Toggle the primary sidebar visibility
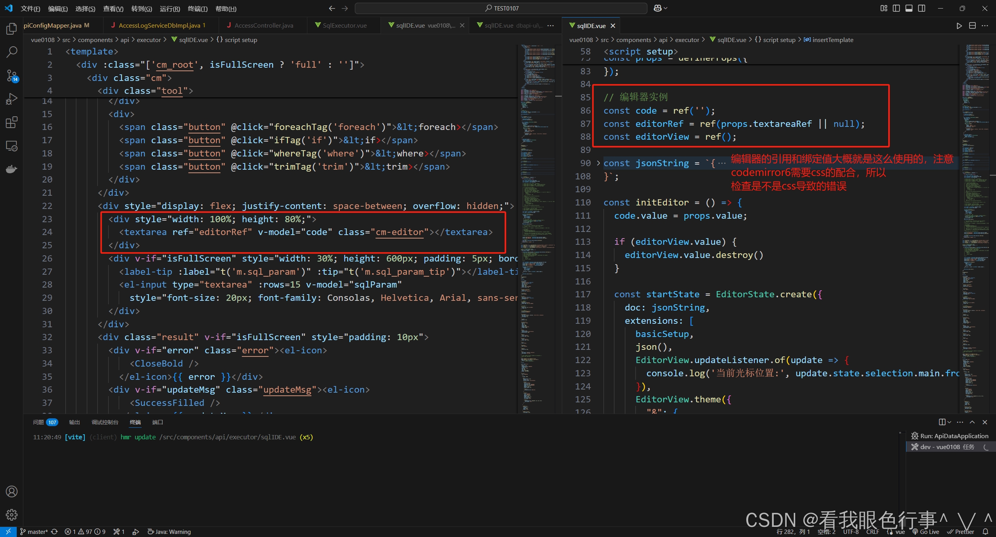Viewport: 996px width, 537px height. pyautogui.click(x=896, y=8)
